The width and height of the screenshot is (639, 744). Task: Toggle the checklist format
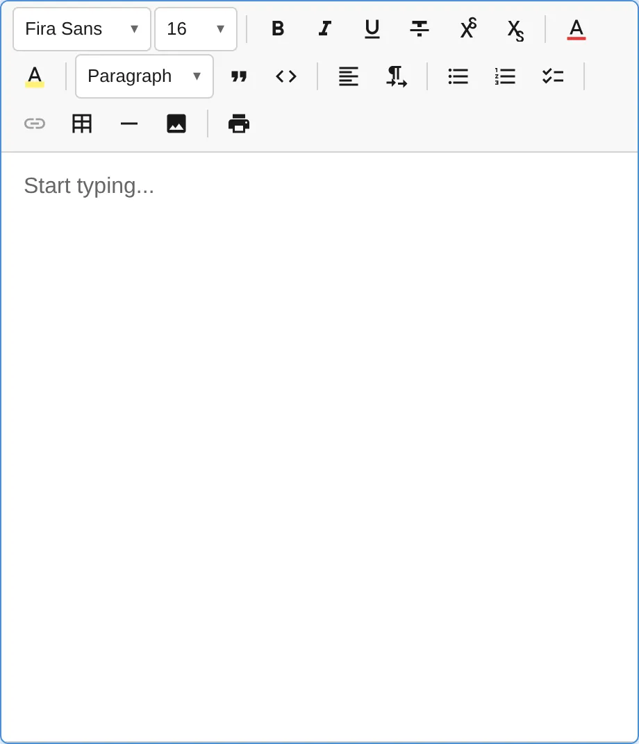point(552,76)
